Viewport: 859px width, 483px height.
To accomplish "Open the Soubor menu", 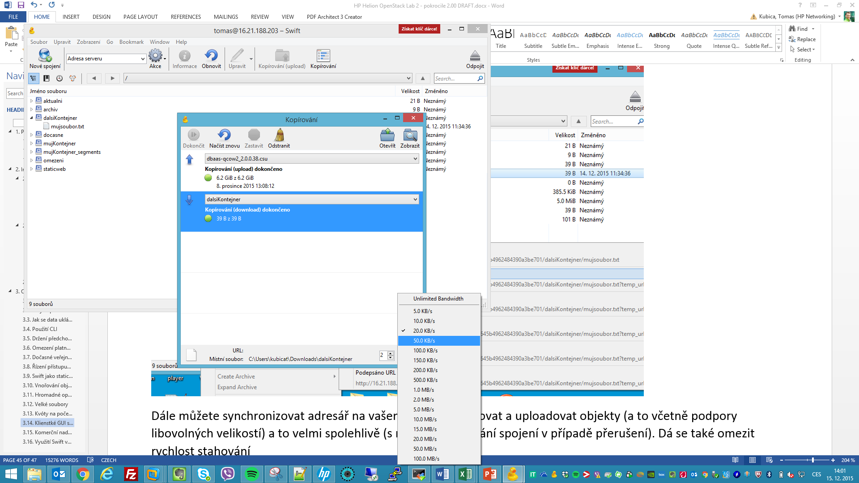I will [x=39, y=42].
